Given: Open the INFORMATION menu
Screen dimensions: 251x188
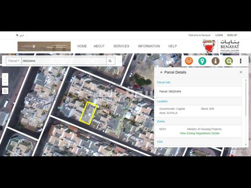Looking at the screenshot, I should click(x=149, y=46).
